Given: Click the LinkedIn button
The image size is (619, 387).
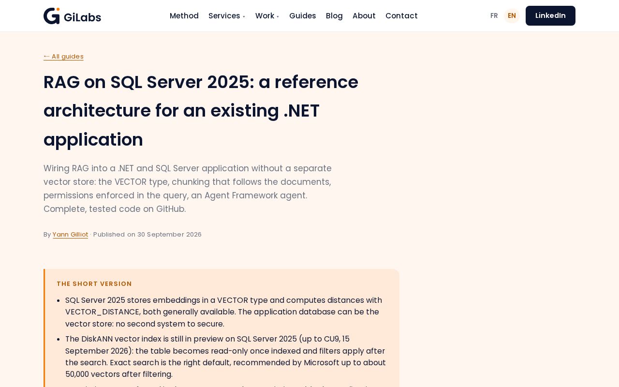Looking at the screenshot, I should [x=550, y=16].
